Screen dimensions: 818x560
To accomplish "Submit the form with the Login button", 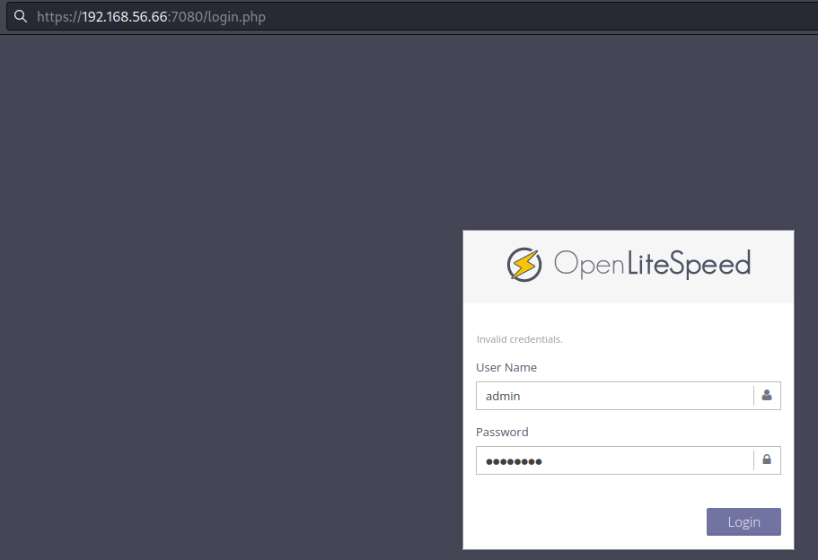I will pyautogui.click(x=743, y=522).
